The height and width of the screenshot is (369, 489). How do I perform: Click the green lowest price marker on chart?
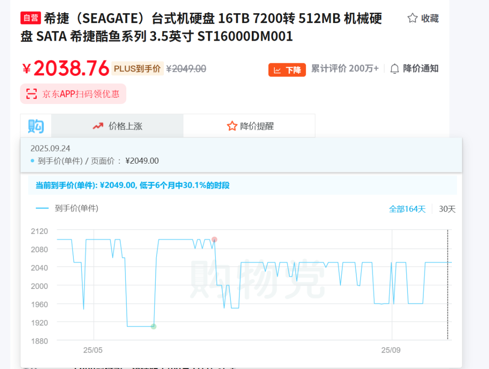tap(153, 326)
